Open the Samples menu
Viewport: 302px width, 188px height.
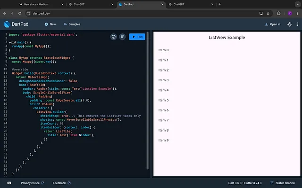coord(72,24)
